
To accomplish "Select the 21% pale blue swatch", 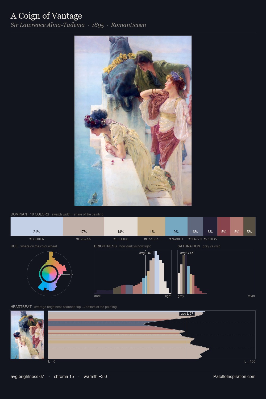I will (37, 226).
